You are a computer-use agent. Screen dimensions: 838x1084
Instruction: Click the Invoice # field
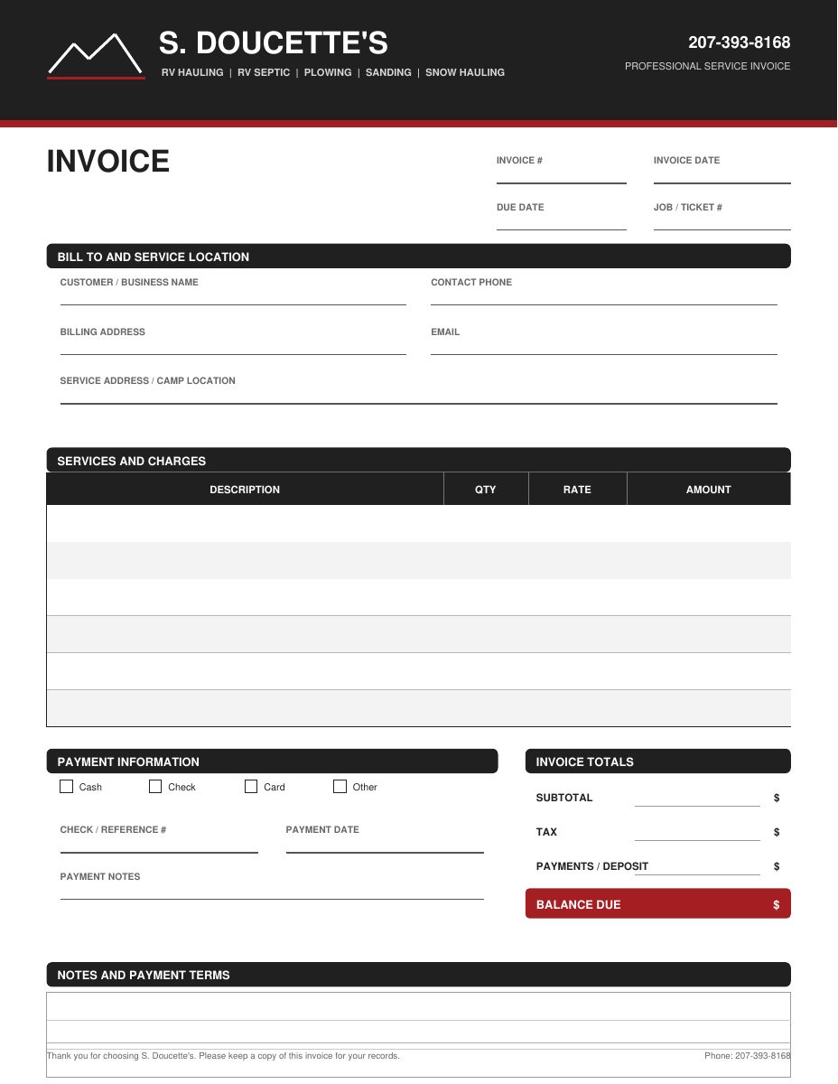562,175
